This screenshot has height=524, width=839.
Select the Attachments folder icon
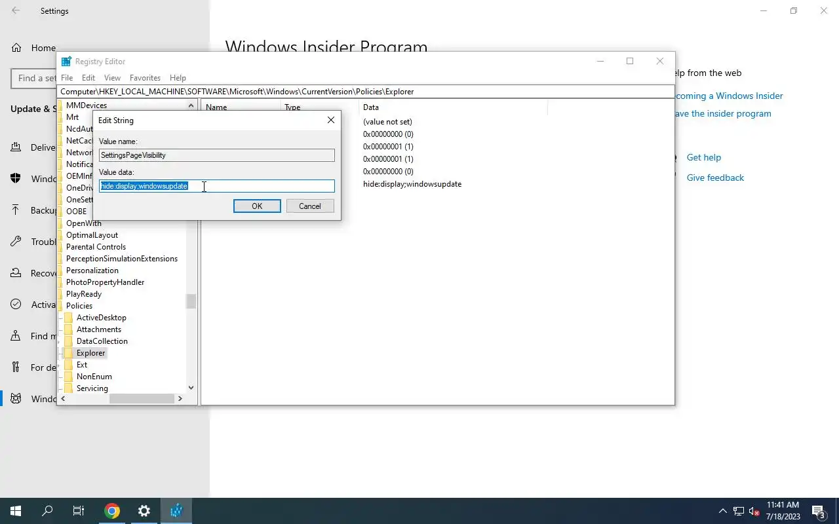(x=68, y=329)
